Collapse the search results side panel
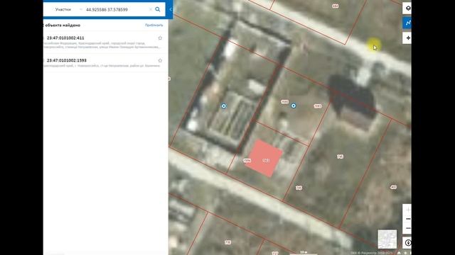 (x=171, y=9)
